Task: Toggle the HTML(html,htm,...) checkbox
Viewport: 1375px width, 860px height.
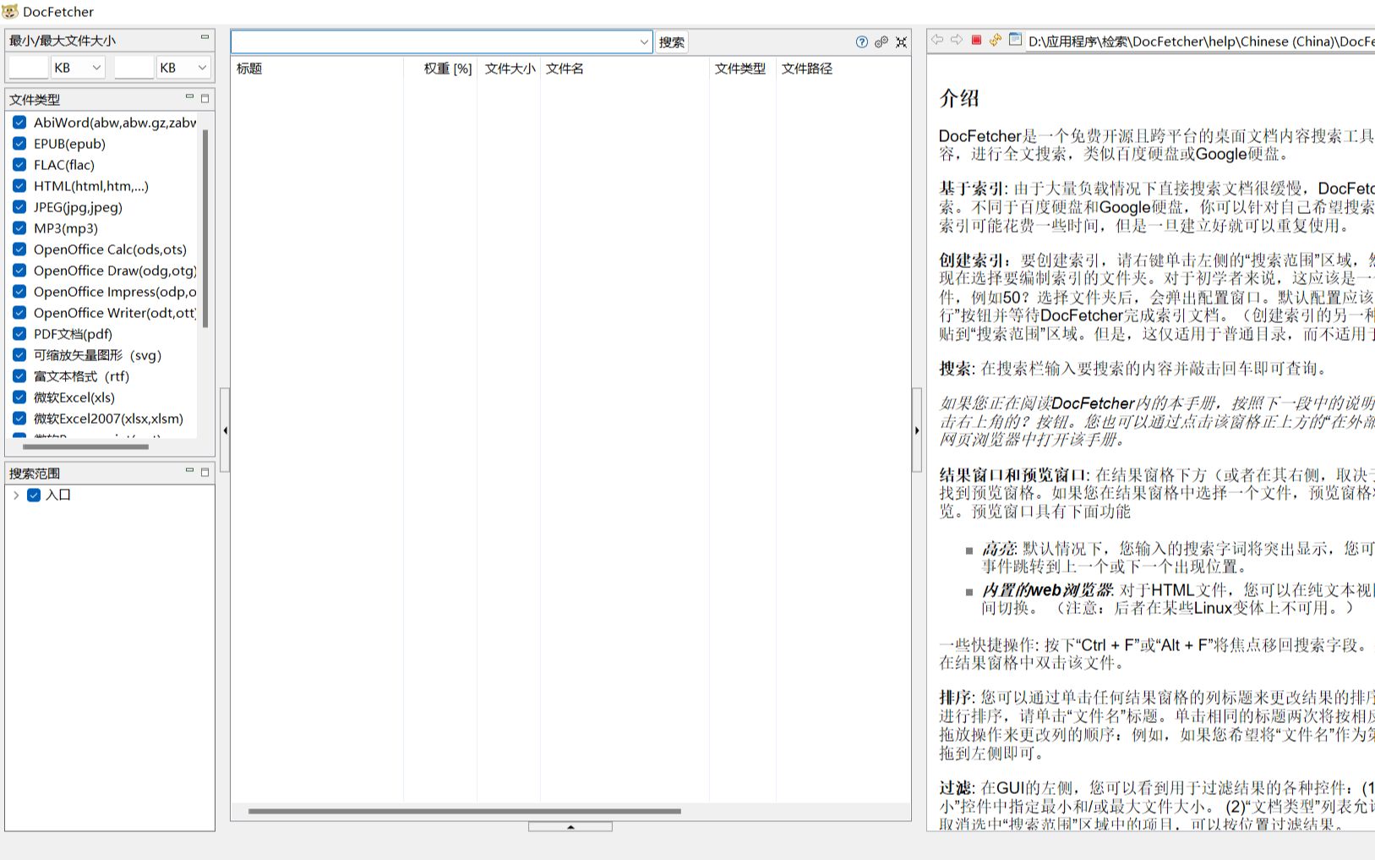Action: [x=19, y=186]
